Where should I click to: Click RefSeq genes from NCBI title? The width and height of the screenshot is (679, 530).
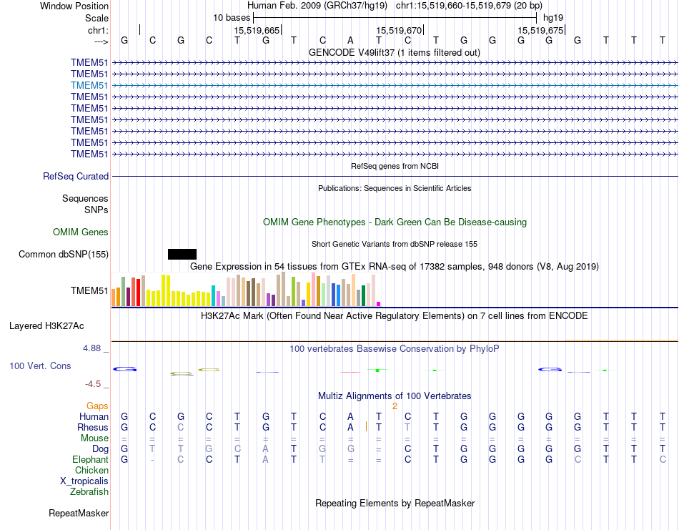(x=395, y=166)
